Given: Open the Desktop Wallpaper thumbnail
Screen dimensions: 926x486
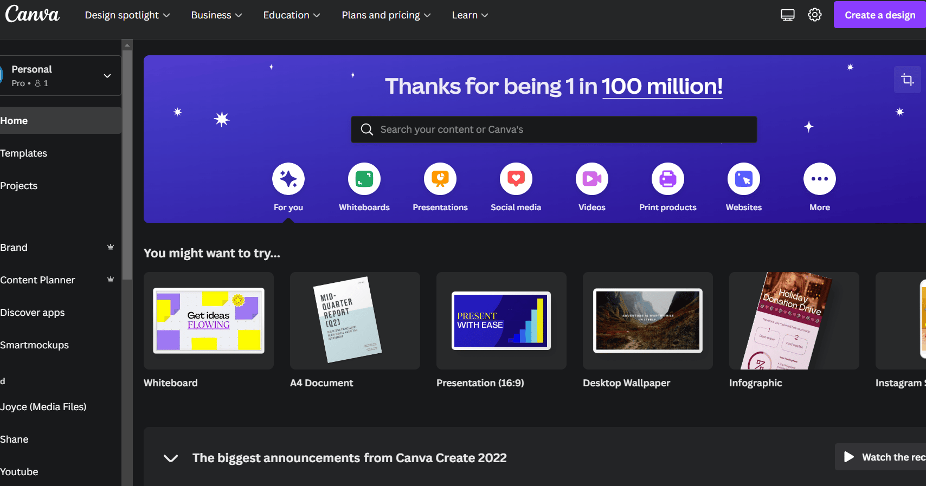Looking at the screenshot, I should click(x=648, y=321).
